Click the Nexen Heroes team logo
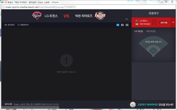Viewport: 177px width, 110px height. [100, 16]
